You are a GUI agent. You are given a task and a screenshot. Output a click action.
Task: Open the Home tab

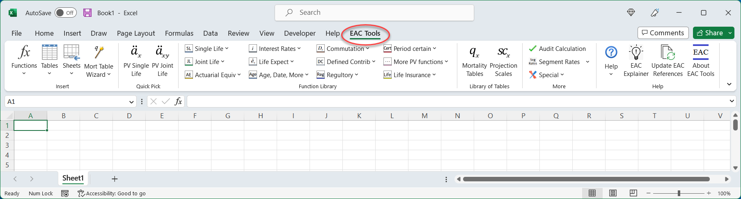(44, 33)
